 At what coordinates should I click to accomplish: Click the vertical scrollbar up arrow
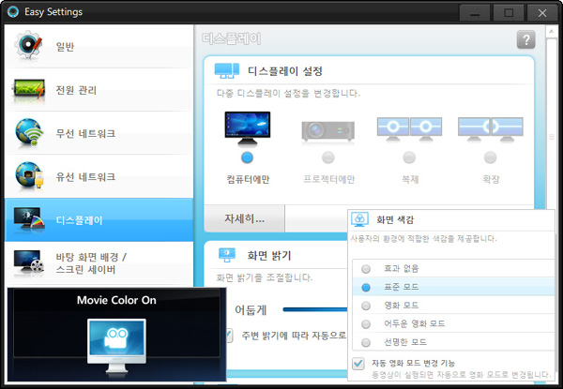click(x=552, y=32)
